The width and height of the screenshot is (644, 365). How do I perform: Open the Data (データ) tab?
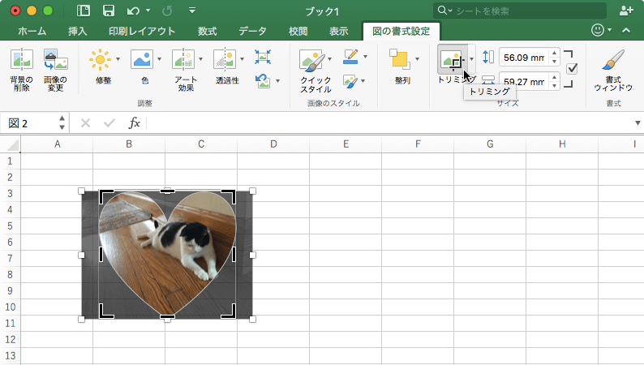pos(252,31)
